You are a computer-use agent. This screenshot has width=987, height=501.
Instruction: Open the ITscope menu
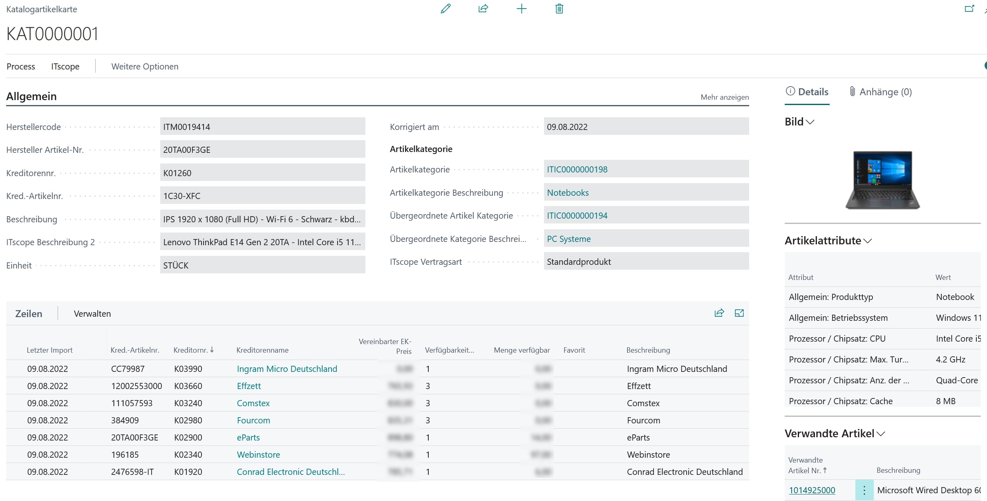coord(65,66)
